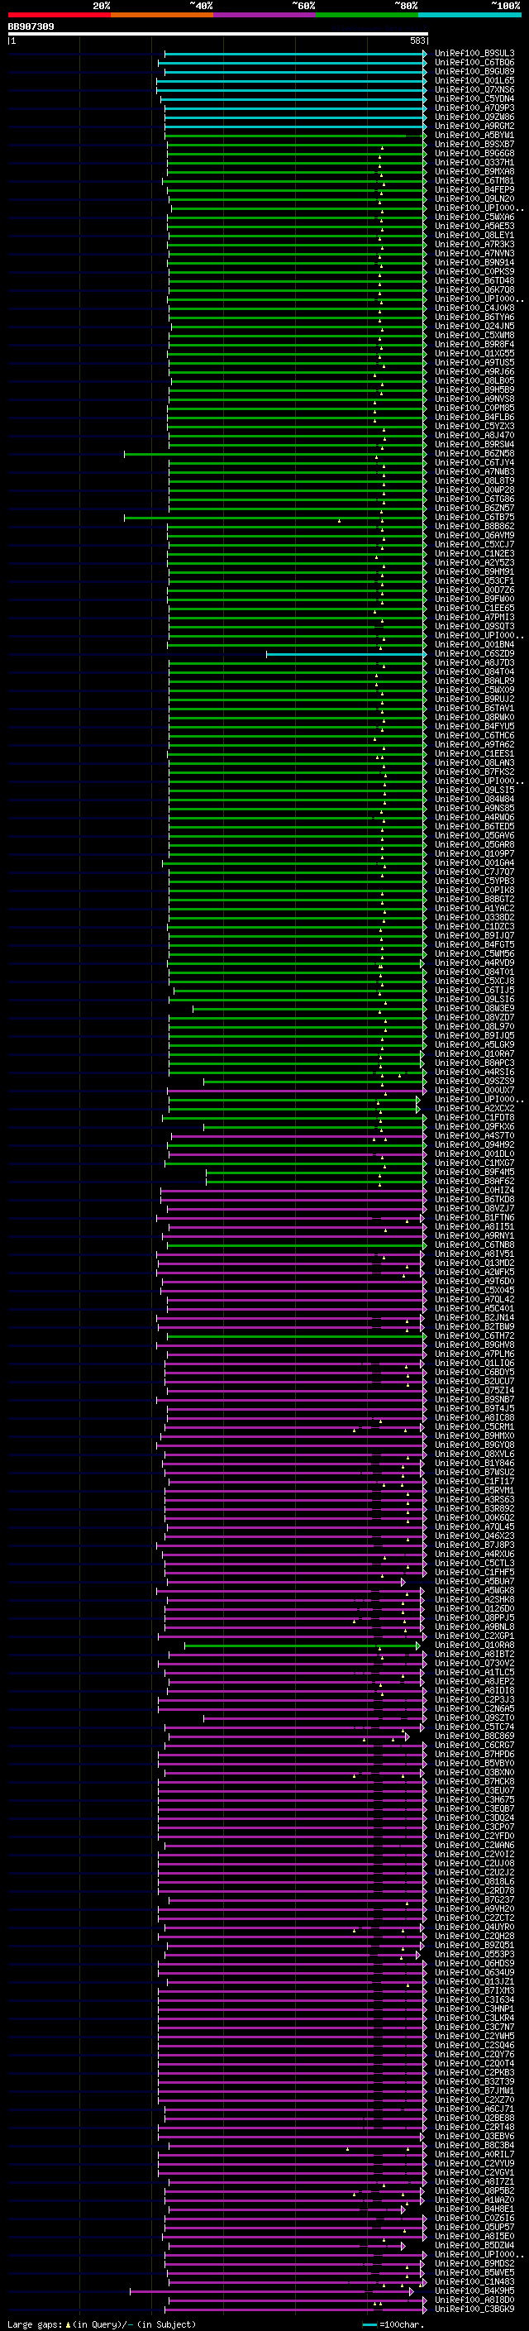Image resolution: width=529 pixels, height=2331 pixels.
Task: Select UniRef100_B6ZN58 label
Action: (474, 453)
